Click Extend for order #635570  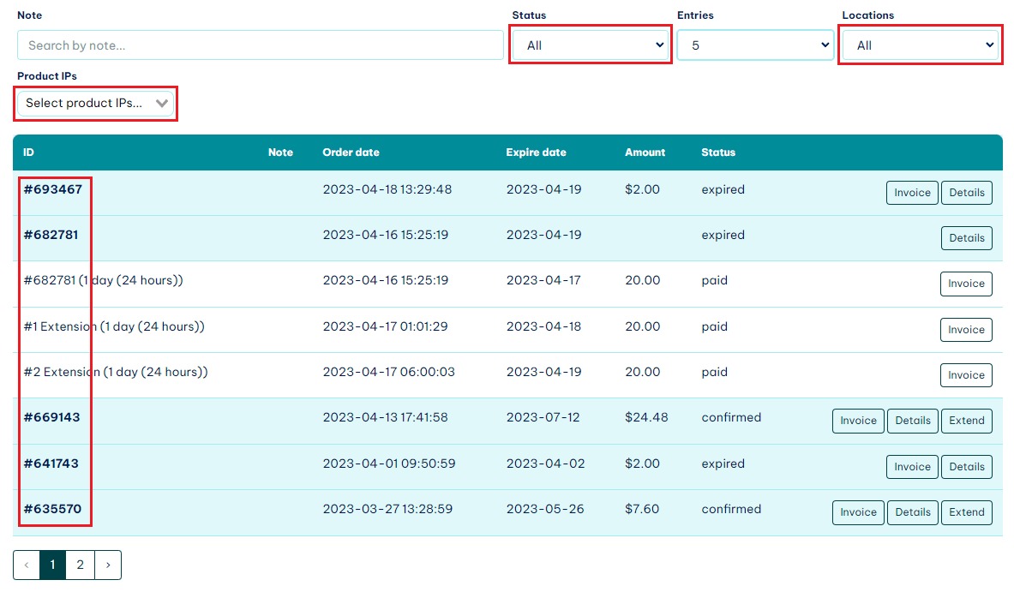(x=966, y=512)
